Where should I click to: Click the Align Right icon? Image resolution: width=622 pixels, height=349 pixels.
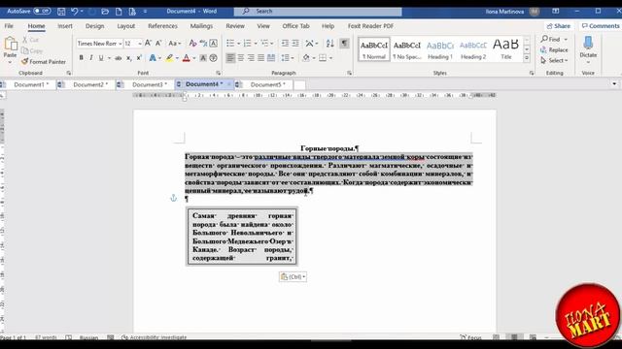point(251,58)
